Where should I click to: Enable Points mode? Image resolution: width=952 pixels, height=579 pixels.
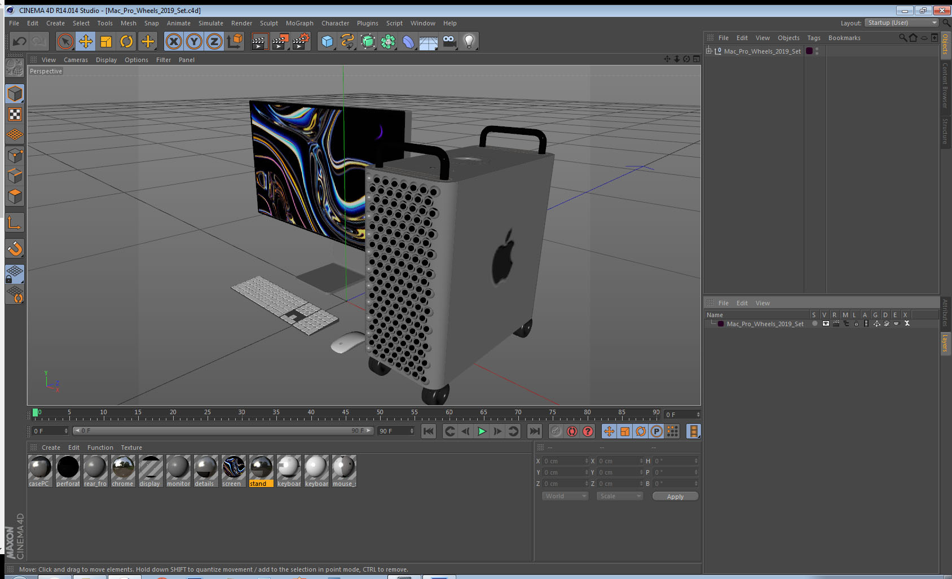[x=15, y=155]
